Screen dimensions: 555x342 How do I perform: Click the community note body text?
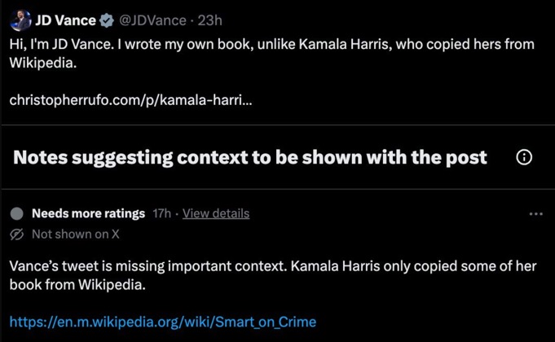(273, 275)
